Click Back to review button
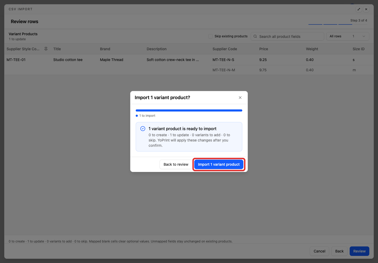The width and height of the screenshot is (378, 263). 176,164
